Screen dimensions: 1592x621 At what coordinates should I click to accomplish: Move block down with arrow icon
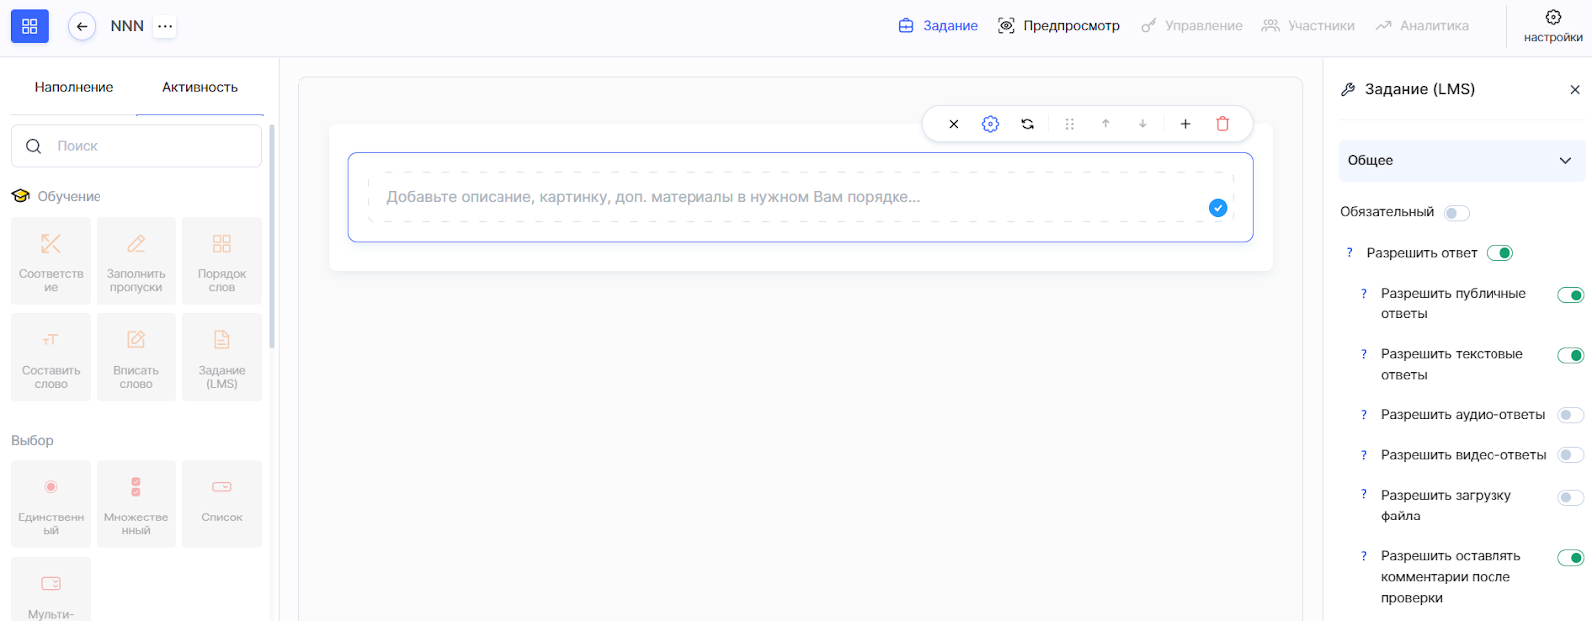pyautogui.click(x=1143, y=124)
